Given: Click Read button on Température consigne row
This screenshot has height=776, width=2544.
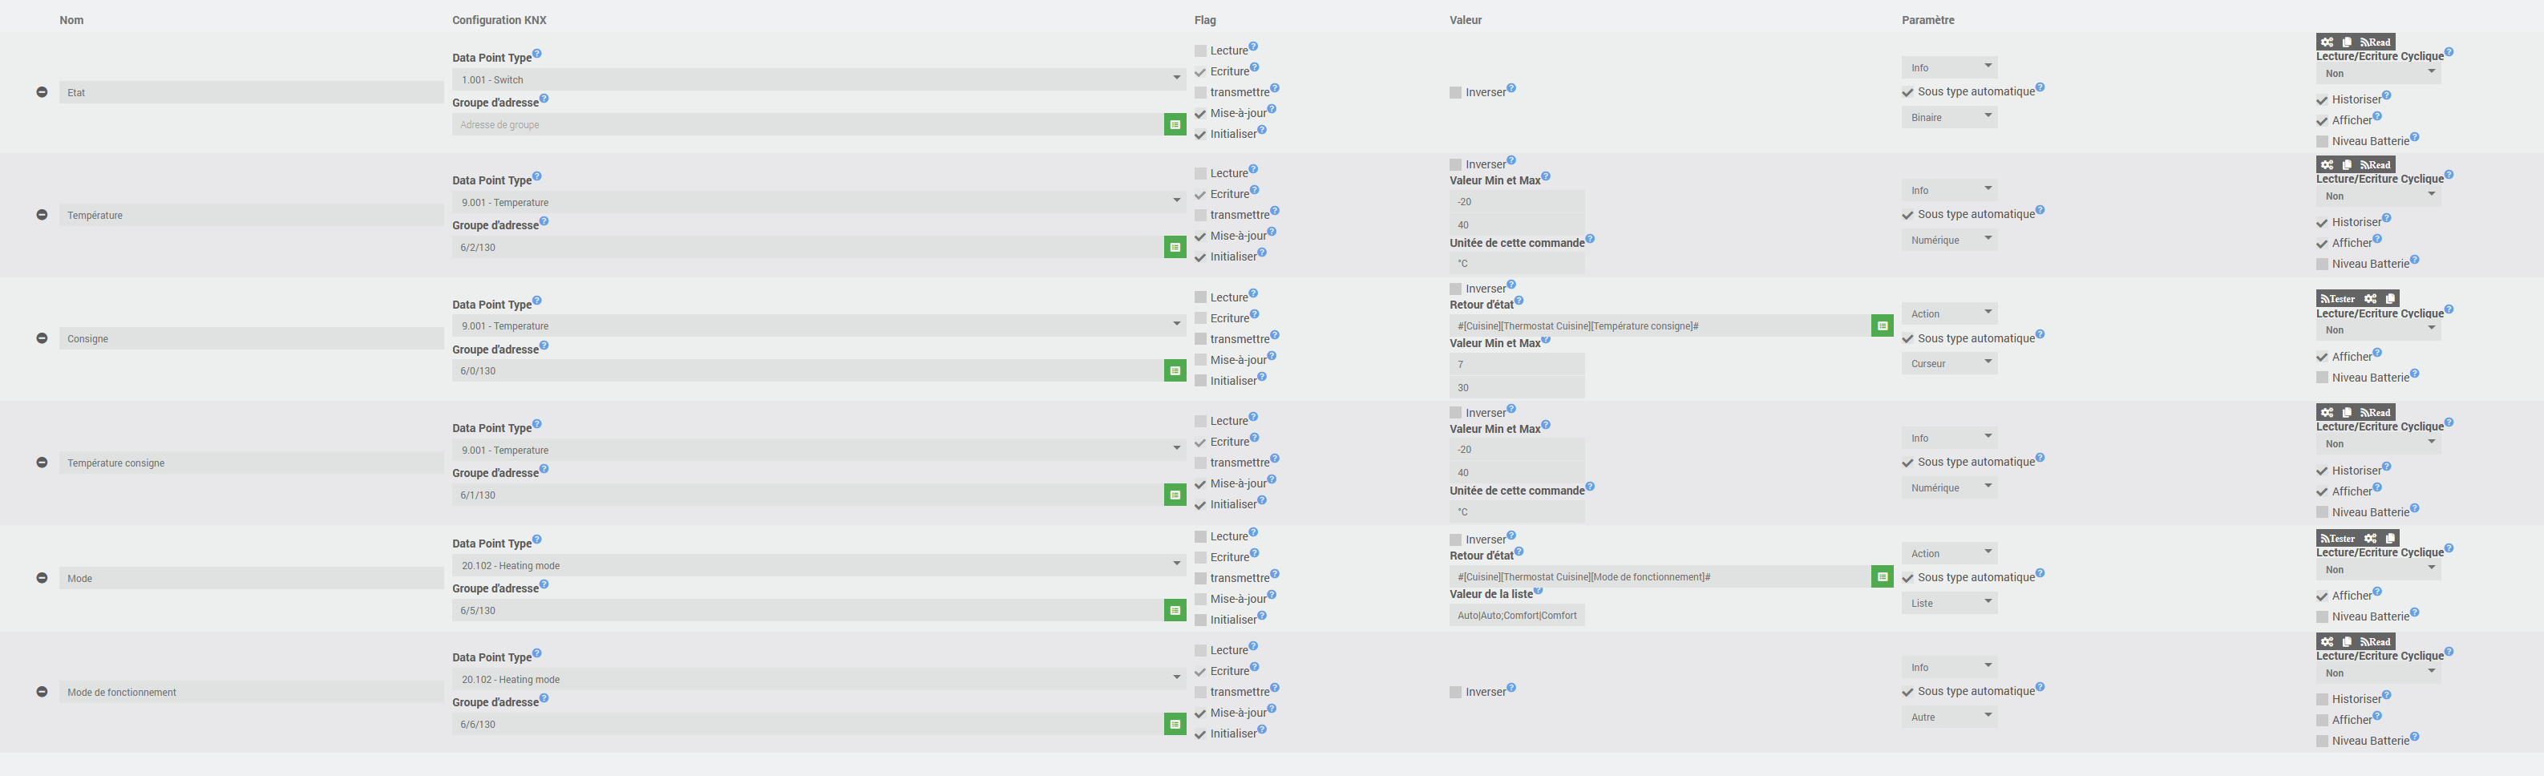Looking at the screenshot, I should (2375, 413).
